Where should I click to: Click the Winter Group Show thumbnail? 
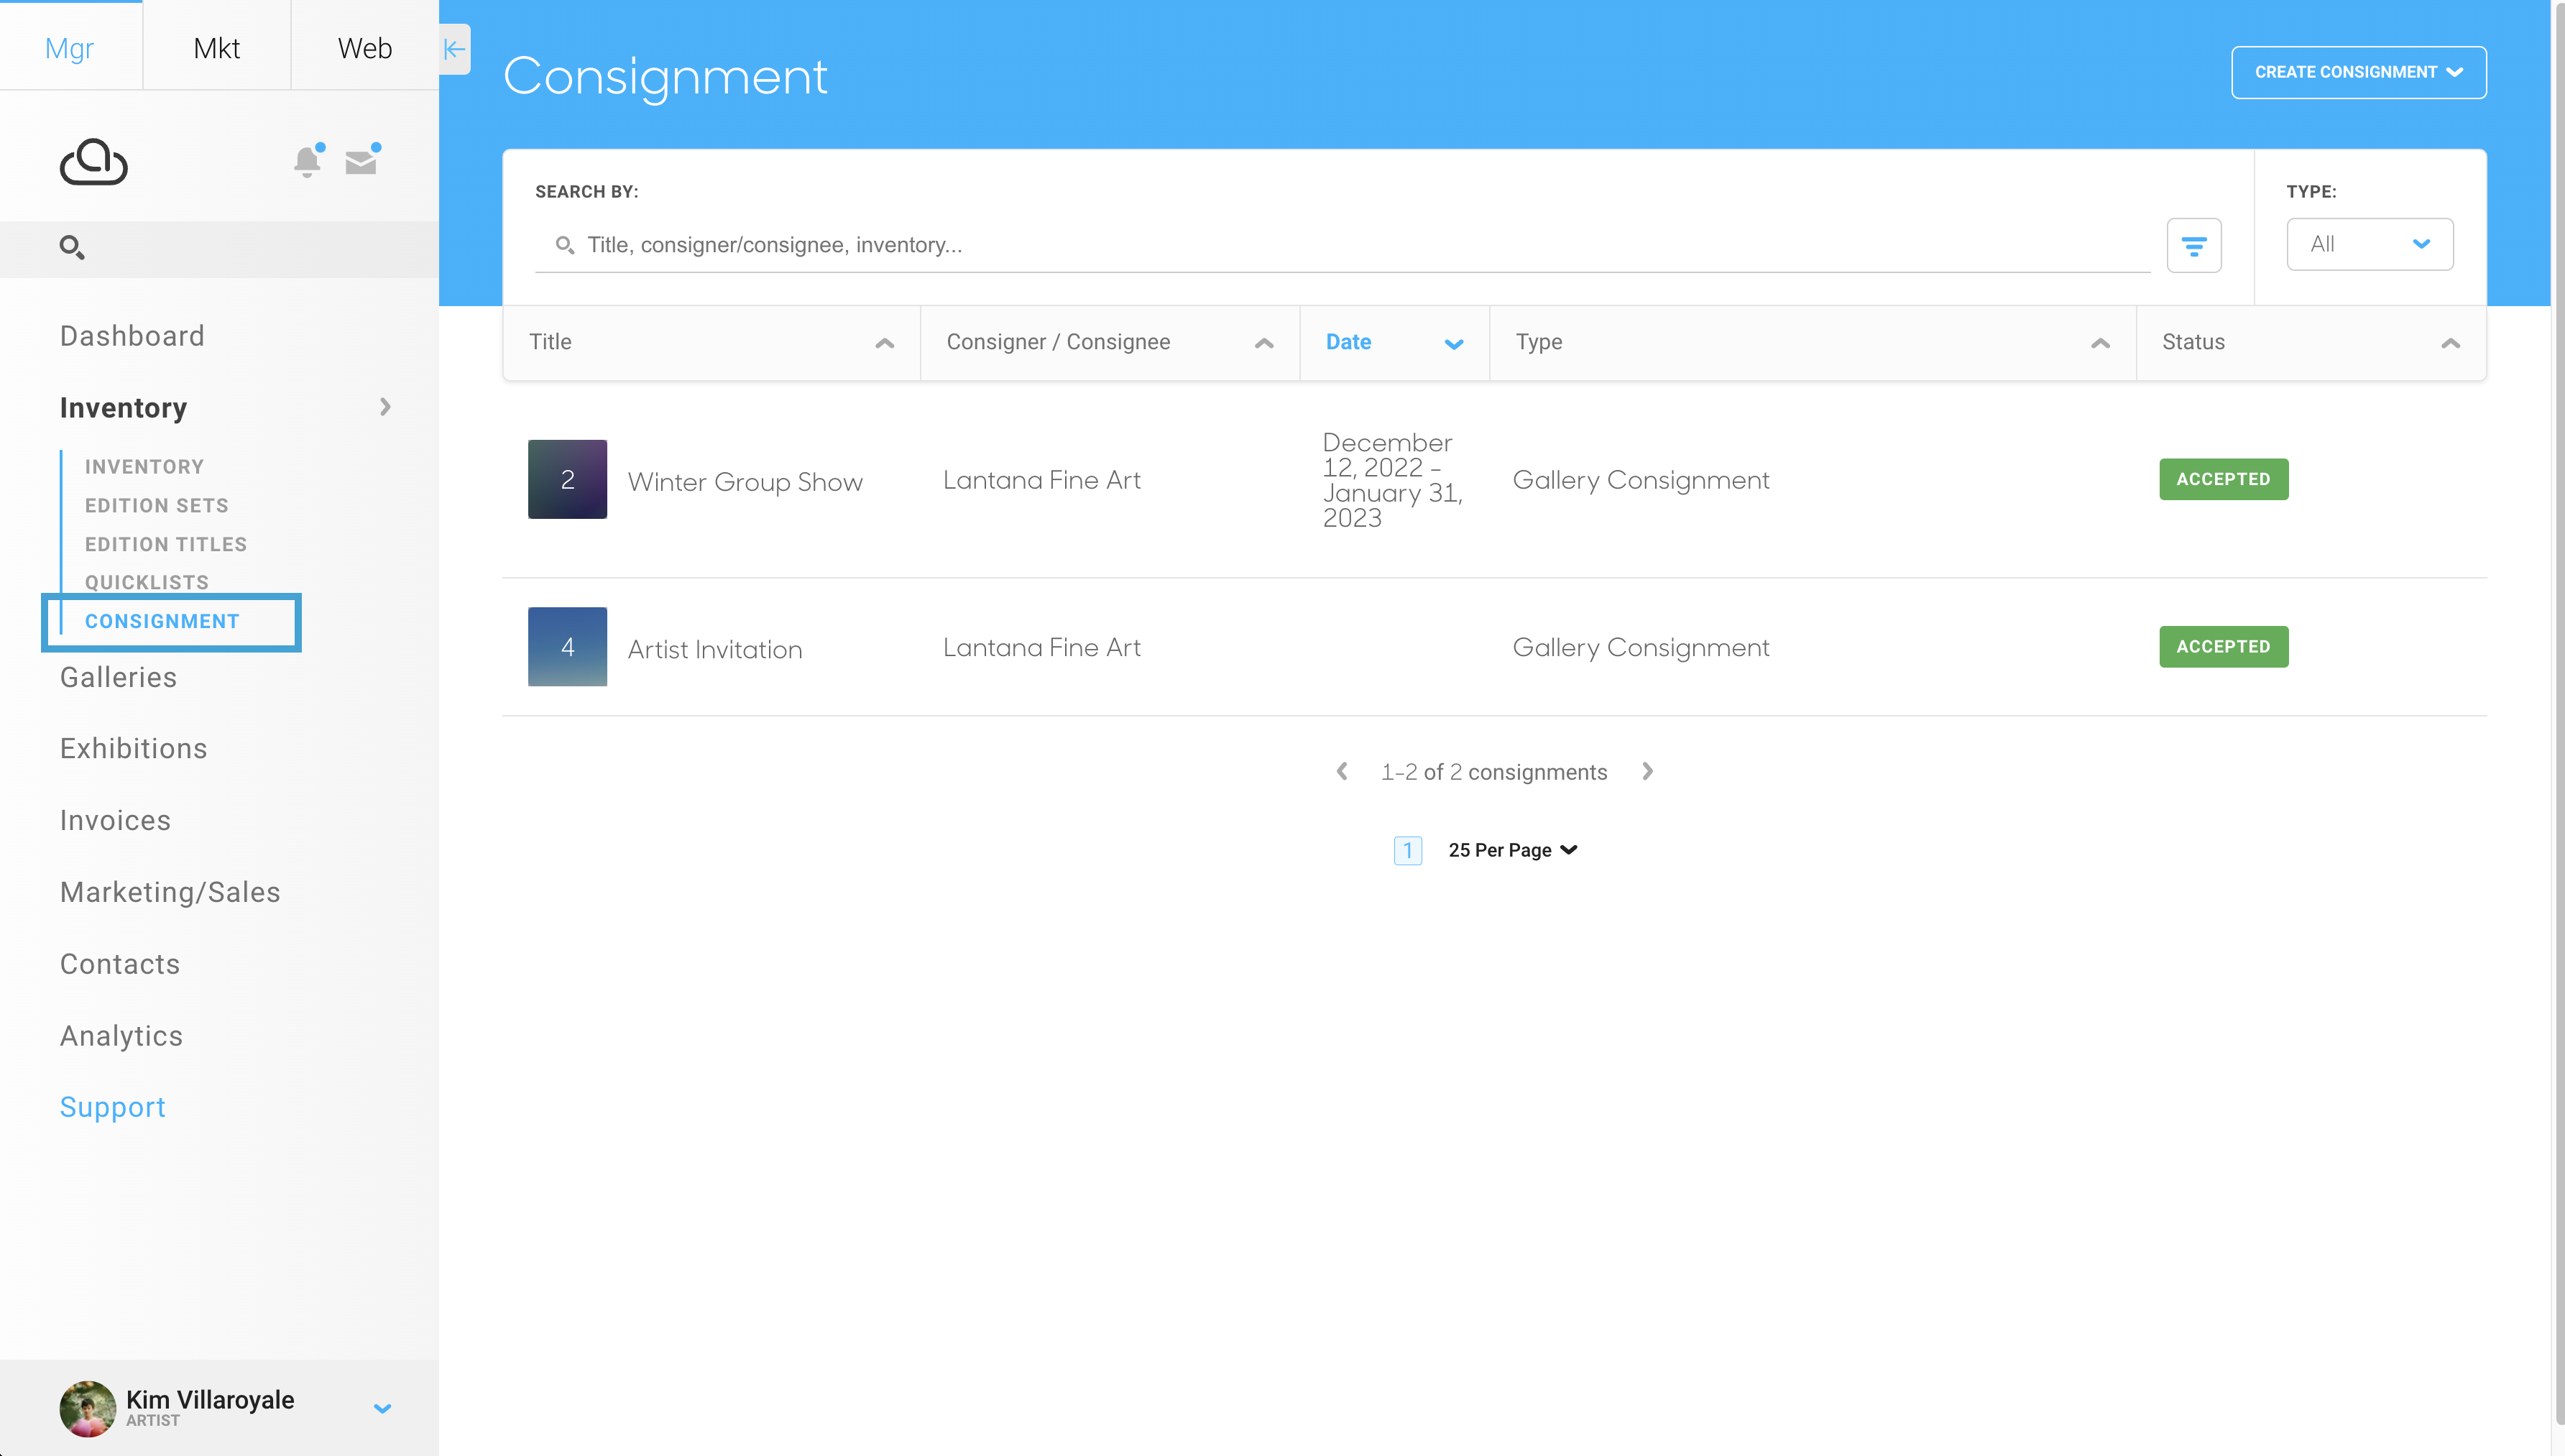tap(567, 479)
